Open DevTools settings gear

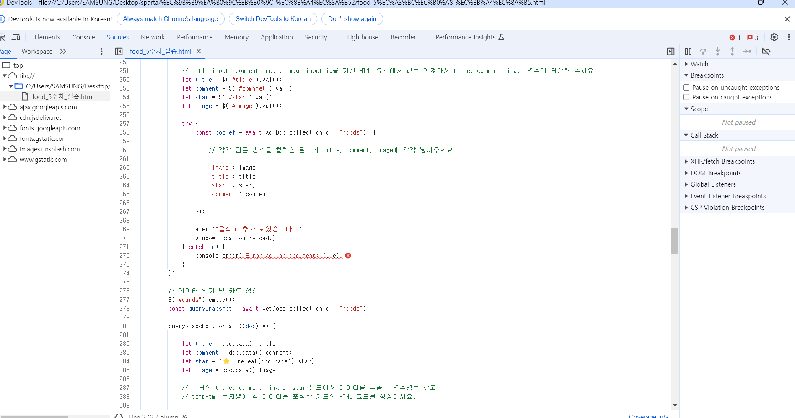click(774, 37)
